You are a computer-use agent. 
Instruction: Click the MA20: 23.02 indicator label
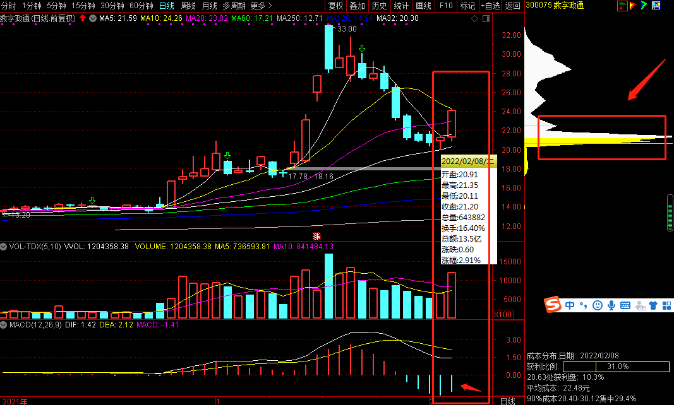[207, 18]
